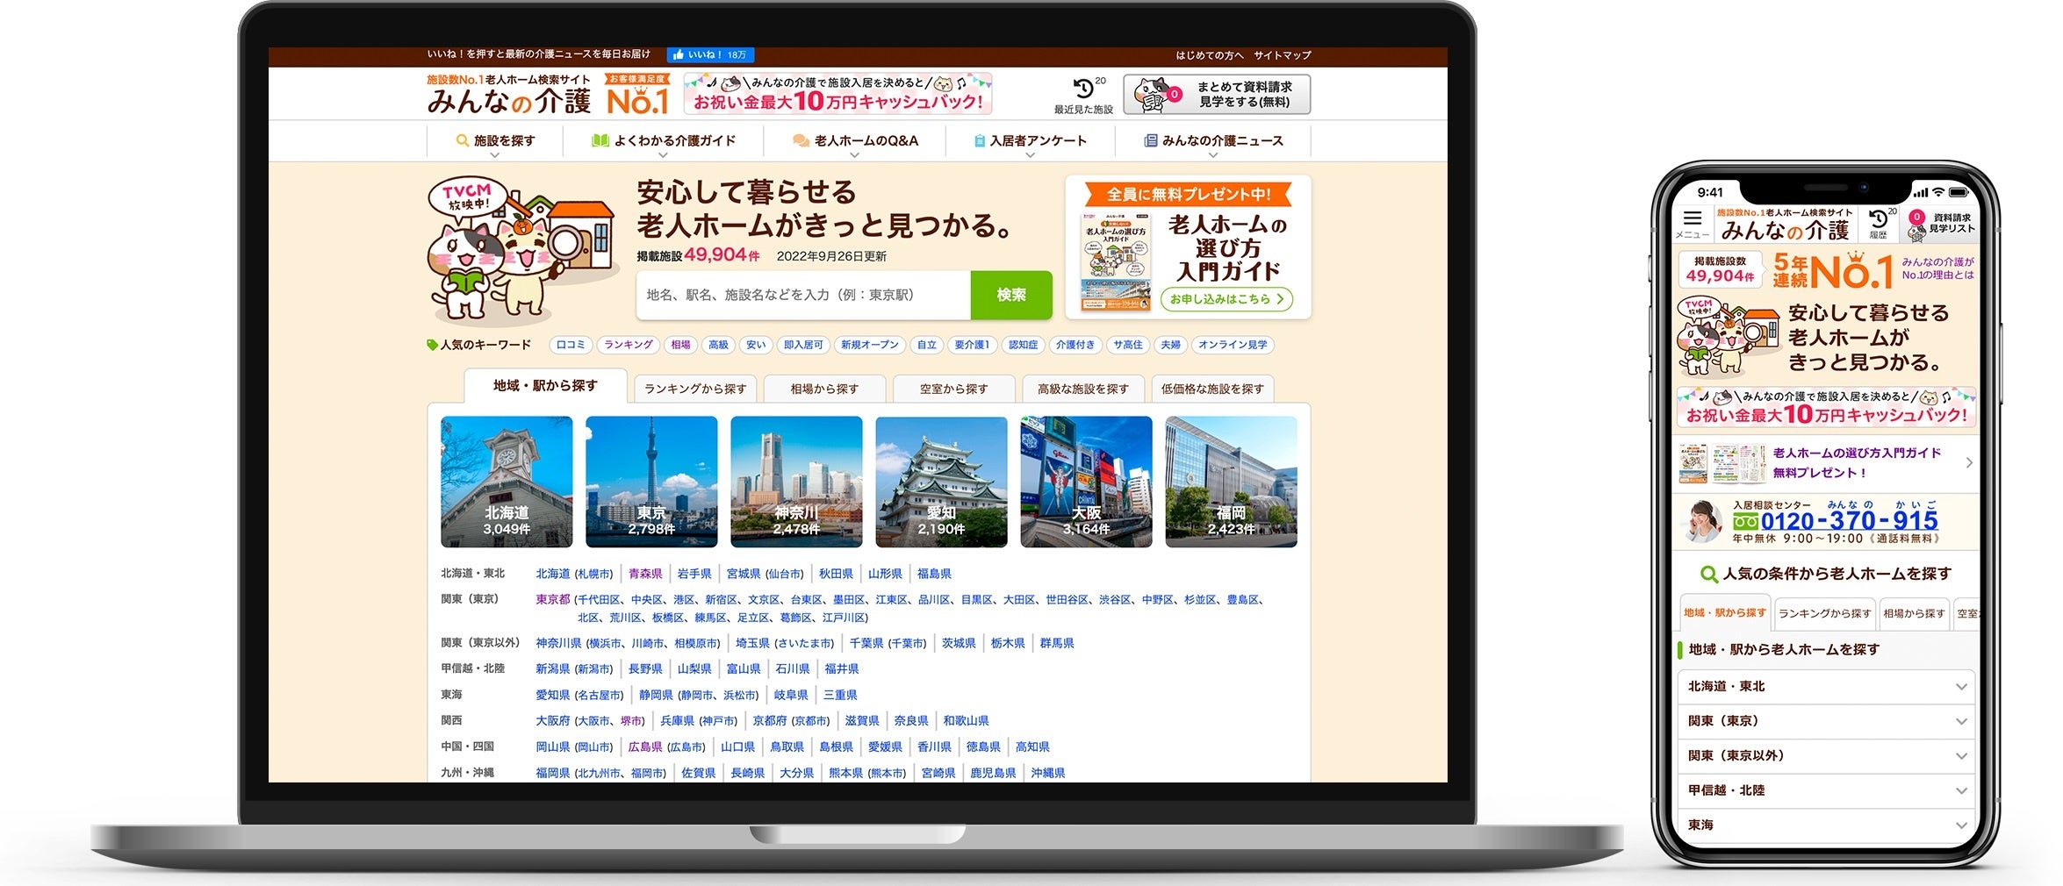Tap ランキングから探す tab on phone
Screen dimensions: 2063x886
(x=1824, y=614)
